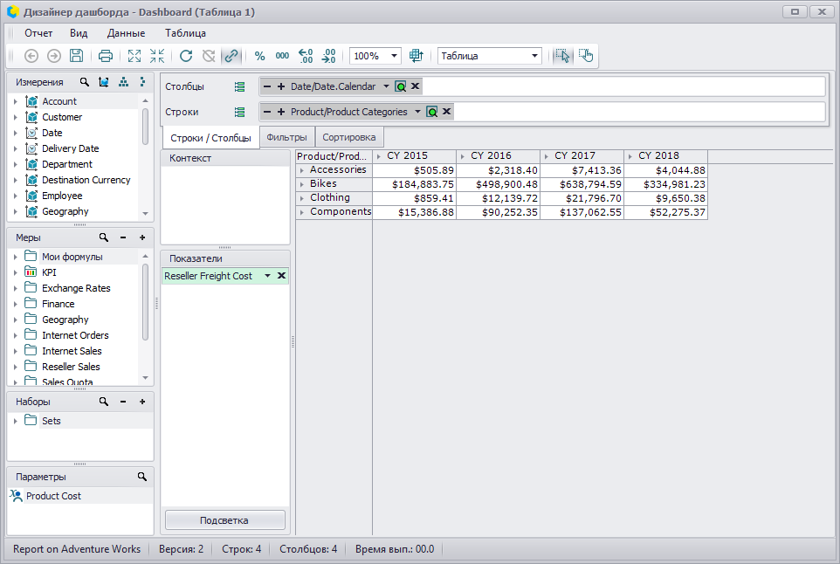Click plus on Date/Date.Calendar chip
The height and width of the screenshot is (564, 840).
[280, 86]
